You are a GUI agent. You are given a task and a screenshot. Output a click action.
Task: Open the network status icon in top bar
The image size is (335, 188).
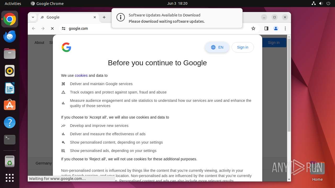[314, 3]
